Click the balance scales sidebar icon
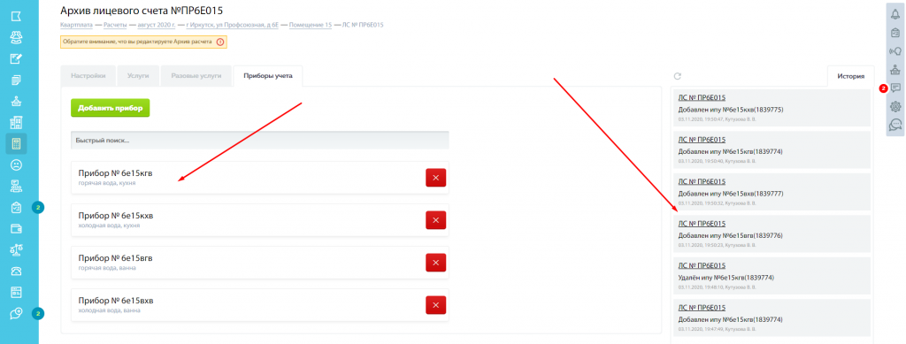 pyautogui.click(x=16, y=250)
